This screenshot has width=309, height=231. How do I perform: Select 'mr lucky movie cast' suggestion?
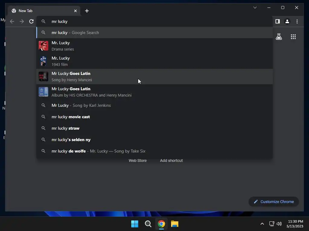click(x=154, y=117)
